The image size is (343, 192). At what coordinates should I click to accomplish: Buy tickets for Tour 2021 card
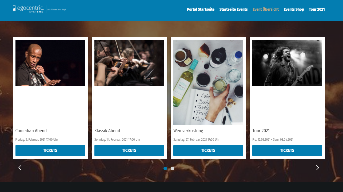pos(287,151)
